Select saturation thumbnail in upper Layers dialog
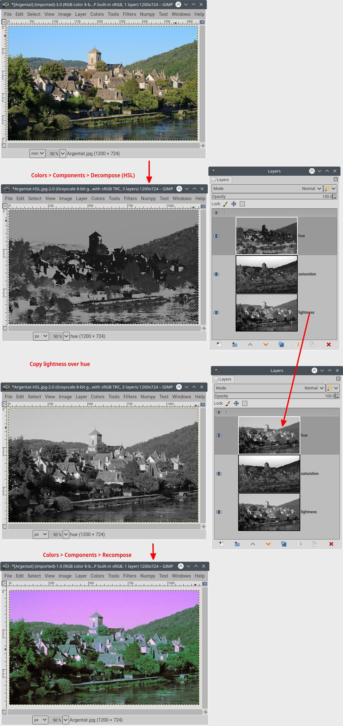The image size is (343, 726). 267,274
